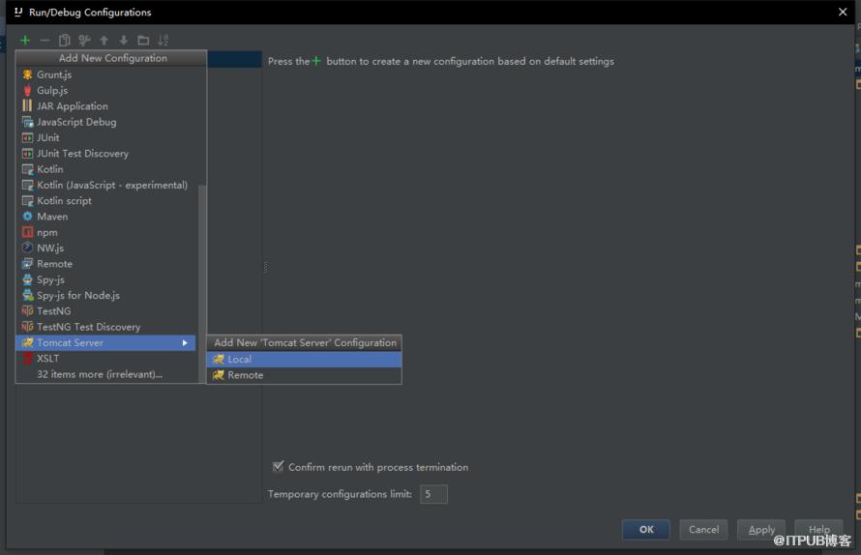Select the npm configuration type
This screenshot has height=555, width=861.
[106, 232]
